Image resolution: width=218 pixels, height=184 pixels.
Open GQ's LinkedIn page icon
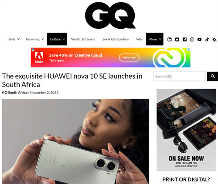pos(170,40)
